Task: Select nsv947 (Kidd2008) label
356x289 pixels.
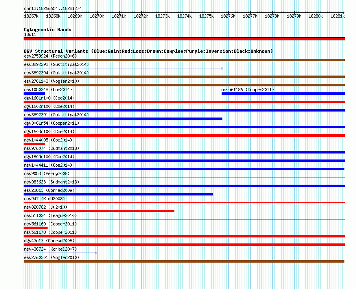Action: coord(44,199)
